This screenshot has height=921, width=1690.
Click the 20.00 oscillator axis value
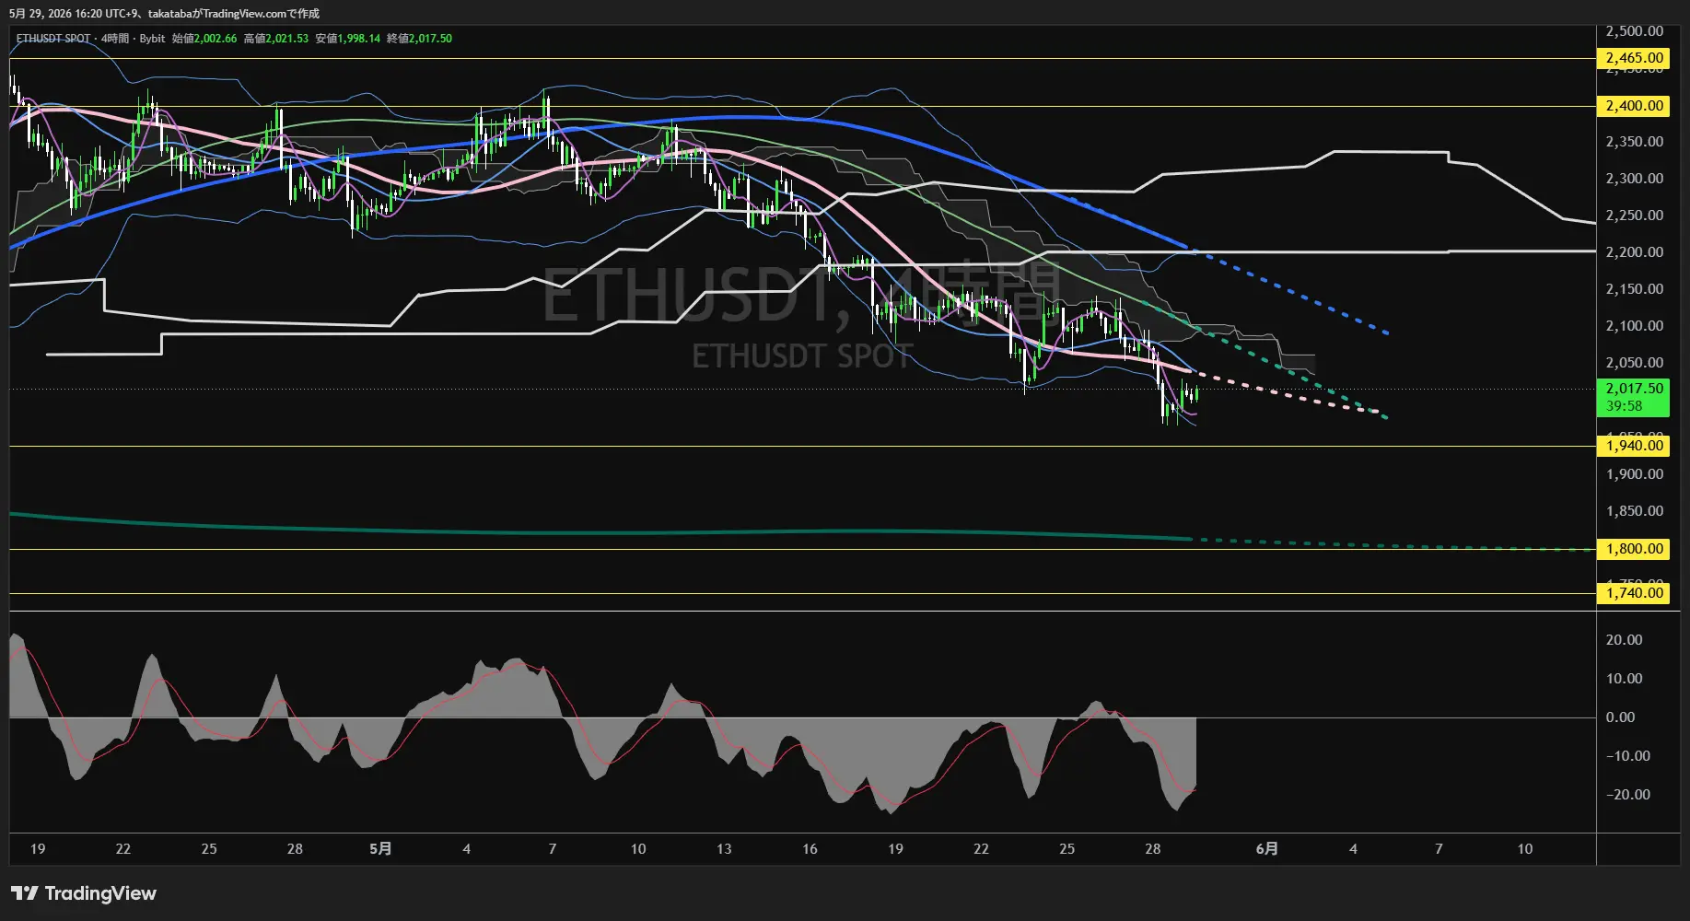1624,640
